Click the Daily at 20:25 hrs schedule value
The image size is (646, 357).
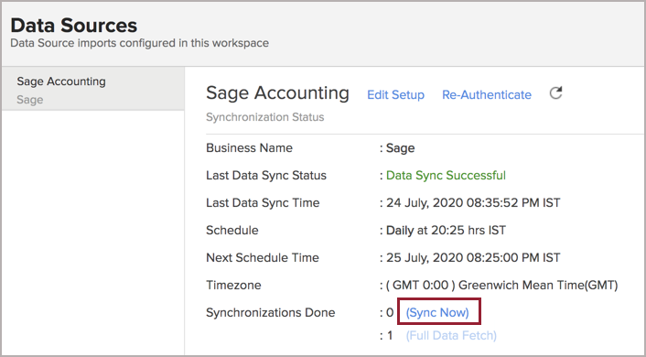click(446, 230)
